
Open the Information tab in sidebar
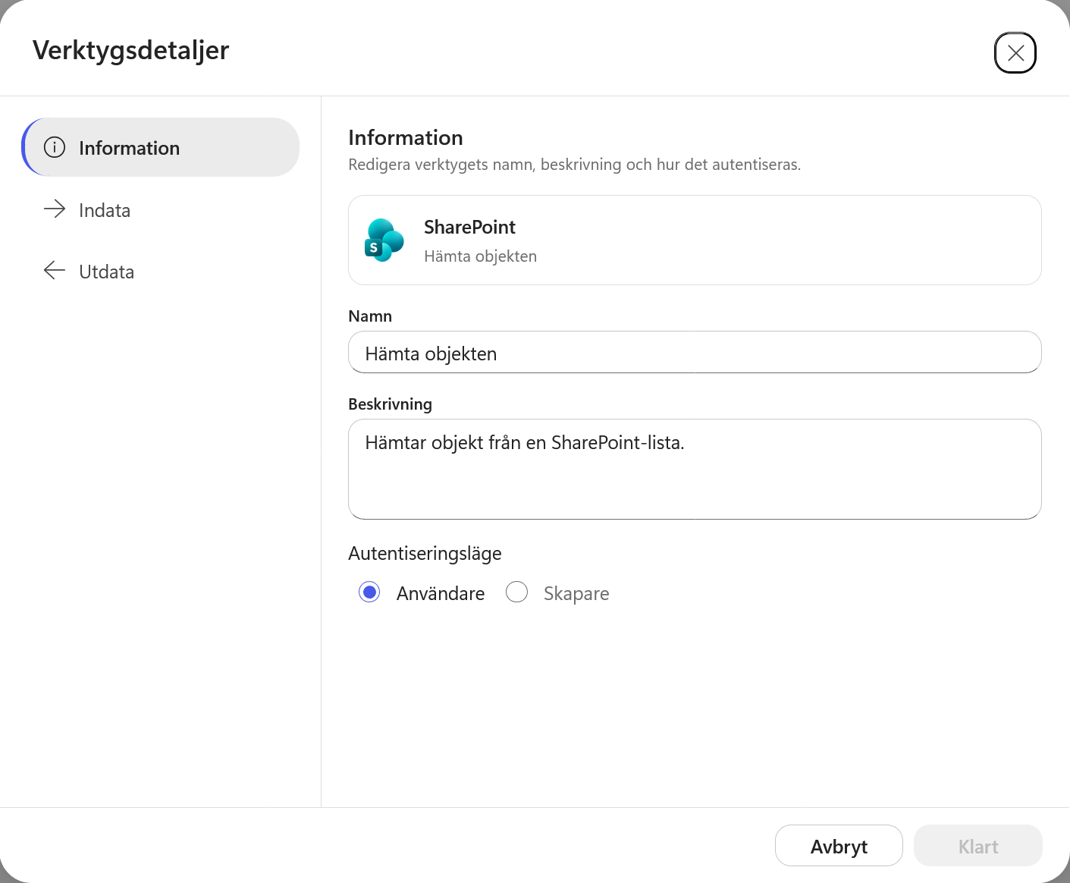tap(161, 147)
